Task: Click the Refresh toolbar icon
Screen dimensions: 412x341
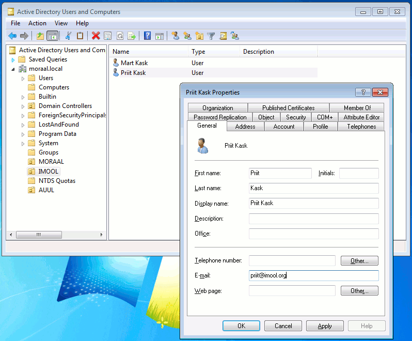Action: 120,36
